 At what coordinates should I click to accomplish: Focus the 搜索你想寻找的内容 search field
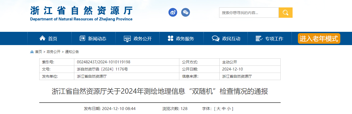click(249, 12)
